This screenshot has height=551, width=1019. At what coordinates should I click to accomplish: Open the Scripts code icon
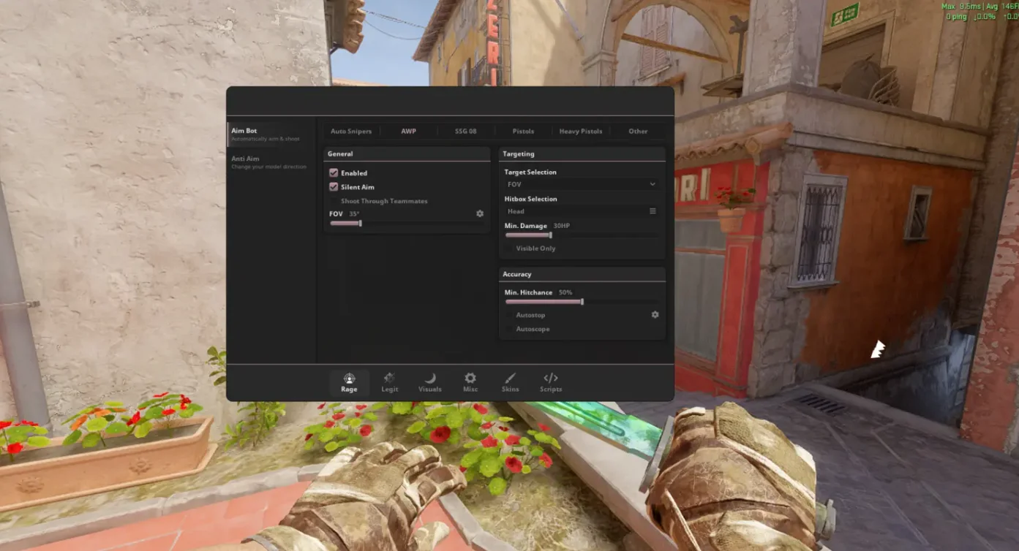(x=551, y=379)
